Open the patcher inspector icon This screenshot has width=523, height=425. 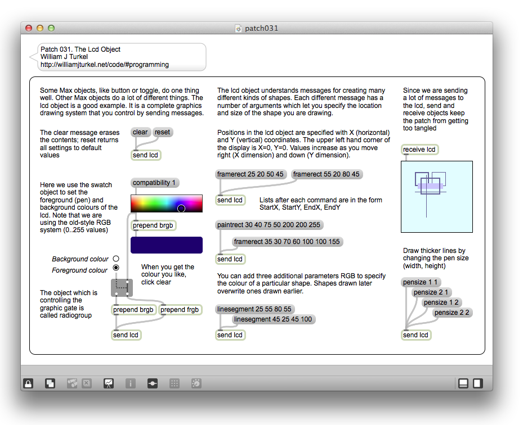130,383
